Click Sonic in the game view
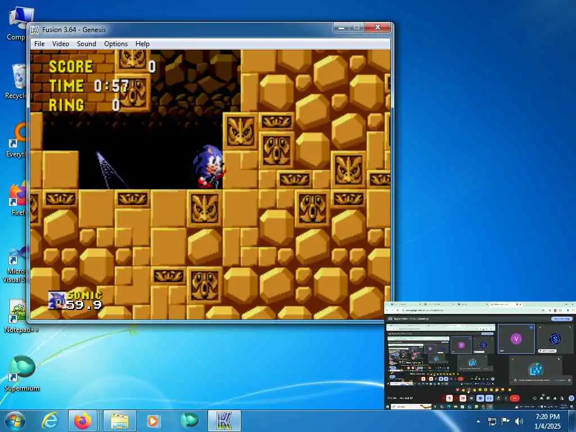This screenshot has height=432, width=576. (209, 166)
